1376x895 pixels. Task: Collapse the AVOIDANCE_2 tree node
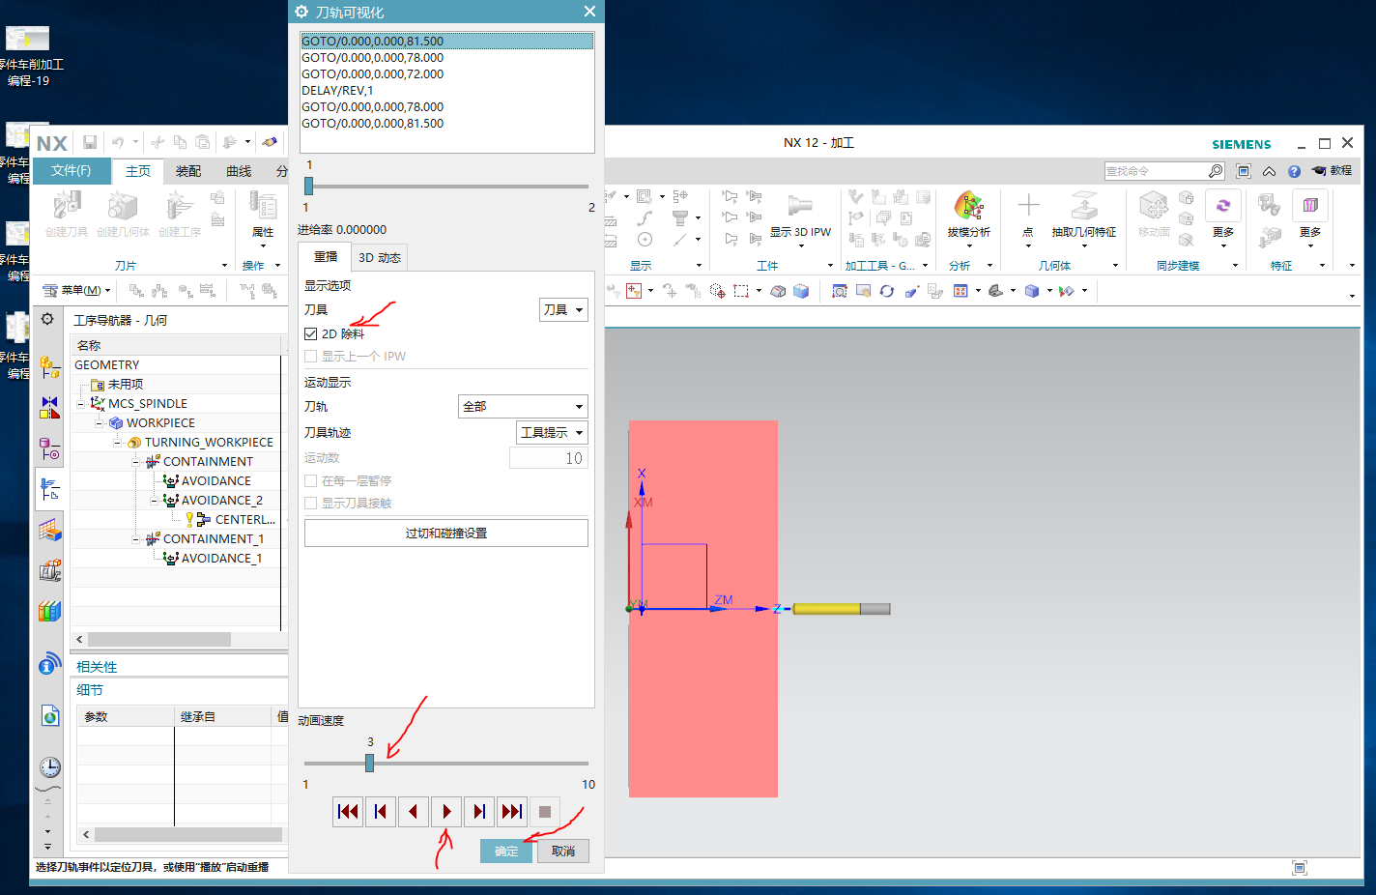tap(154, 500)
